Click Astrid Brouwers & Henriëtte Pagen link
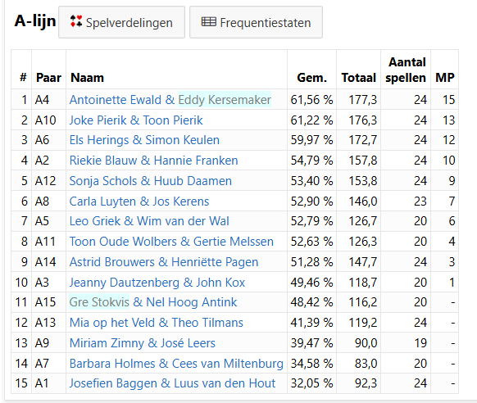This screenshot has height=403, width=477. pos(164,262)
